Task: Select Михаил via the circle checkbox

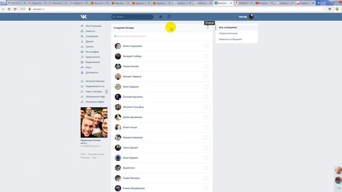Action: click(x=206, y=76)
